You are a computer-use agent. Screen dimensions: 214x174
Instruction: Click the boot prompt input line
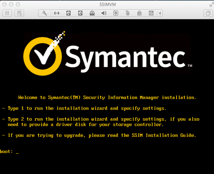(x=9, y=152)
